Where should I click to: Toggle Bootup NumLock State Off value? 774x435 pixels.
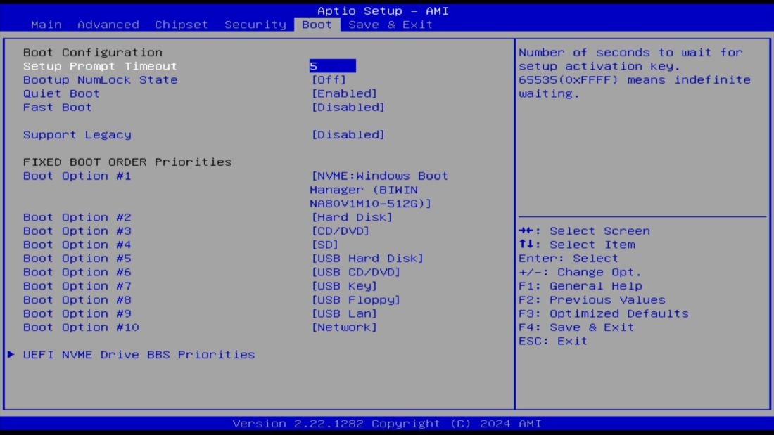click(329, 80)
